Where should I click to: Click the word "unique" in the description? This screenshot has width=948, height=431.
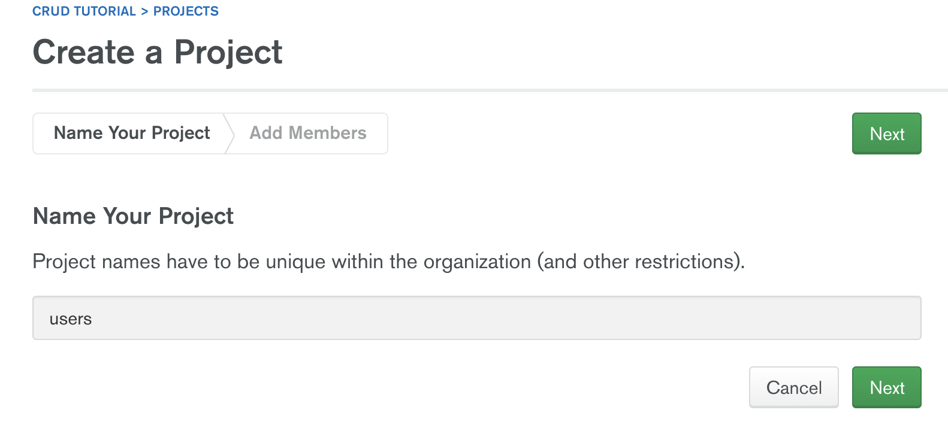pos(295,262)
